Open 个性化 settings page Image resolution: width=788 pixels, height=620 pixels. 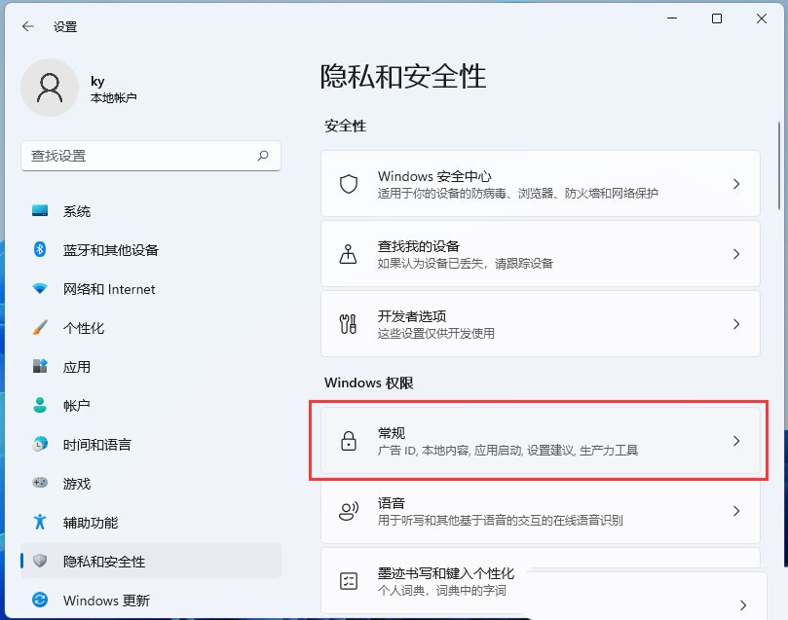pos(84,328)
